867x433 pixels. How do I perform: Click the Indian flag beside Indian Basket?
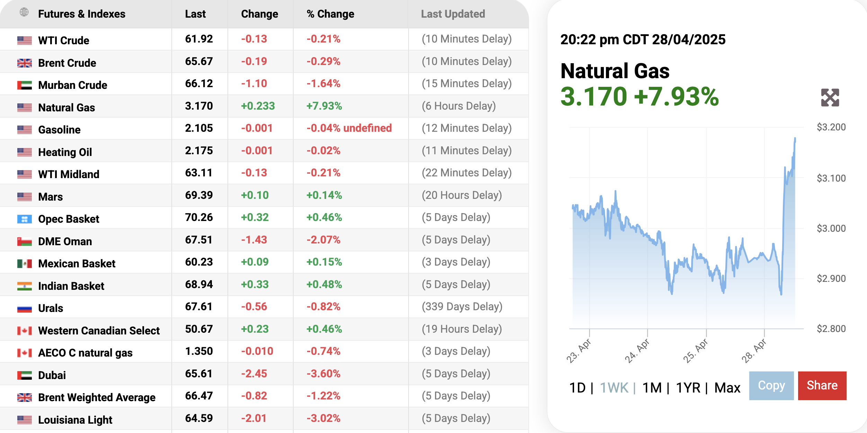(x=24, y=286)
